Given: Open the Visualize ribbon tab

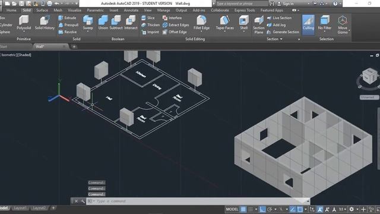Looking at the screenshot, I should click(75, 10).
